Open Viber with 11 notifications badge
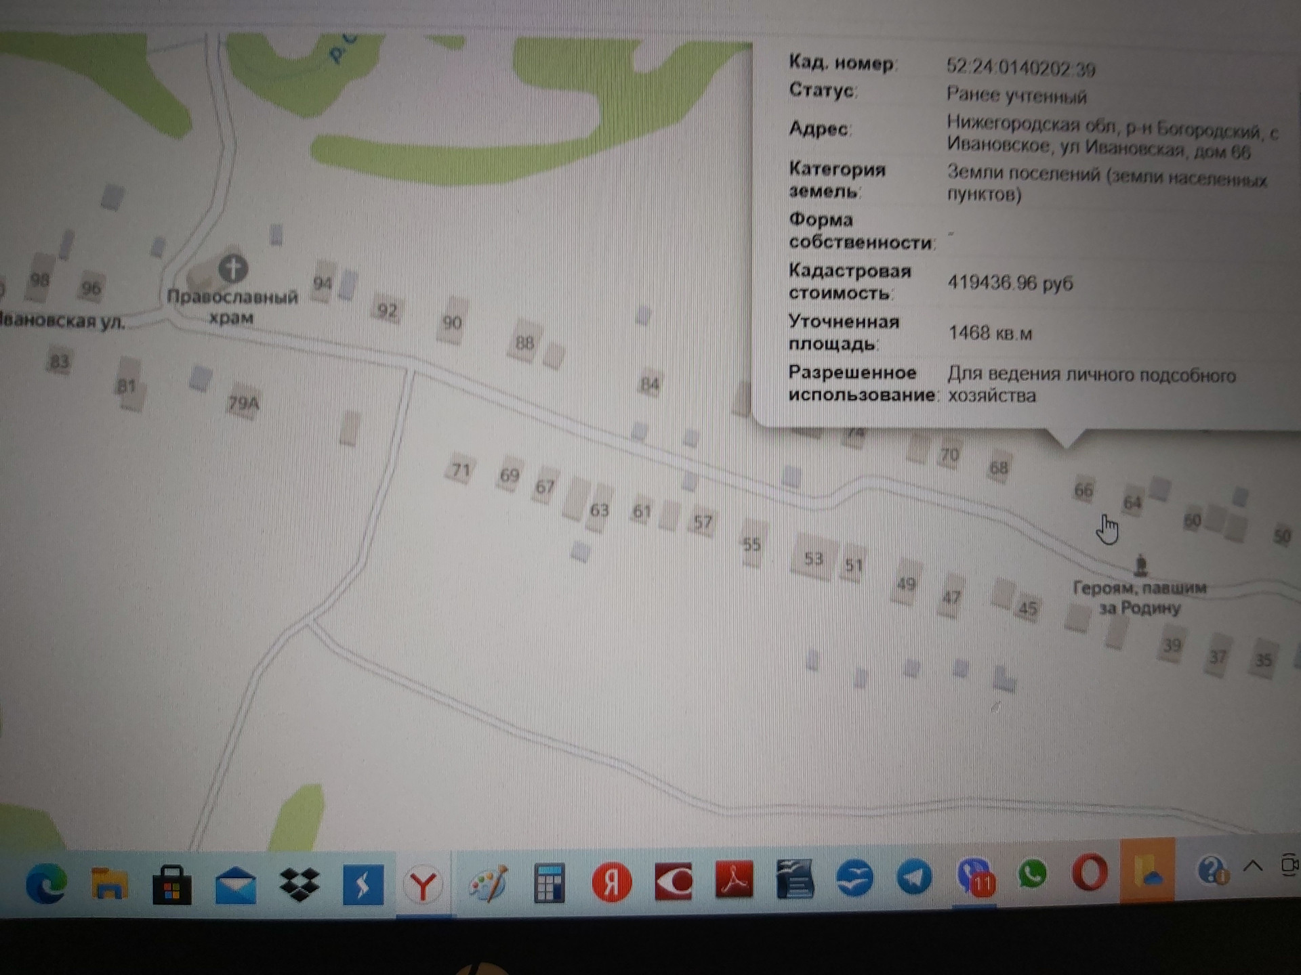 (974, 877)
